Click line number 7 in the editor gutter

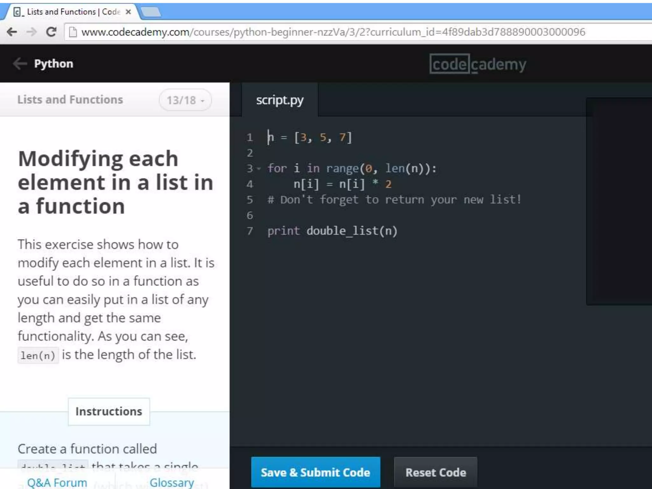[250, 231]
